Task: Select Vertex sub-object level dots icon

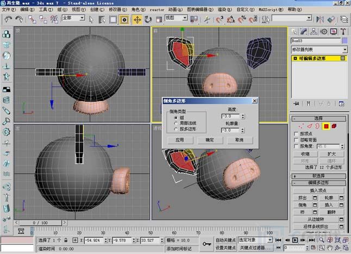Action: pyautogui.click(x=301, y=126)
